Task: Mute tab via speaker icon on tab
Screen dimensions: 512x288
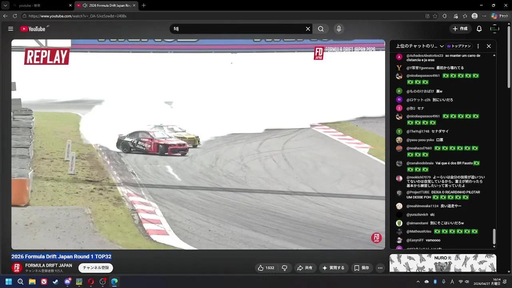Action: [x=85, y=6]
